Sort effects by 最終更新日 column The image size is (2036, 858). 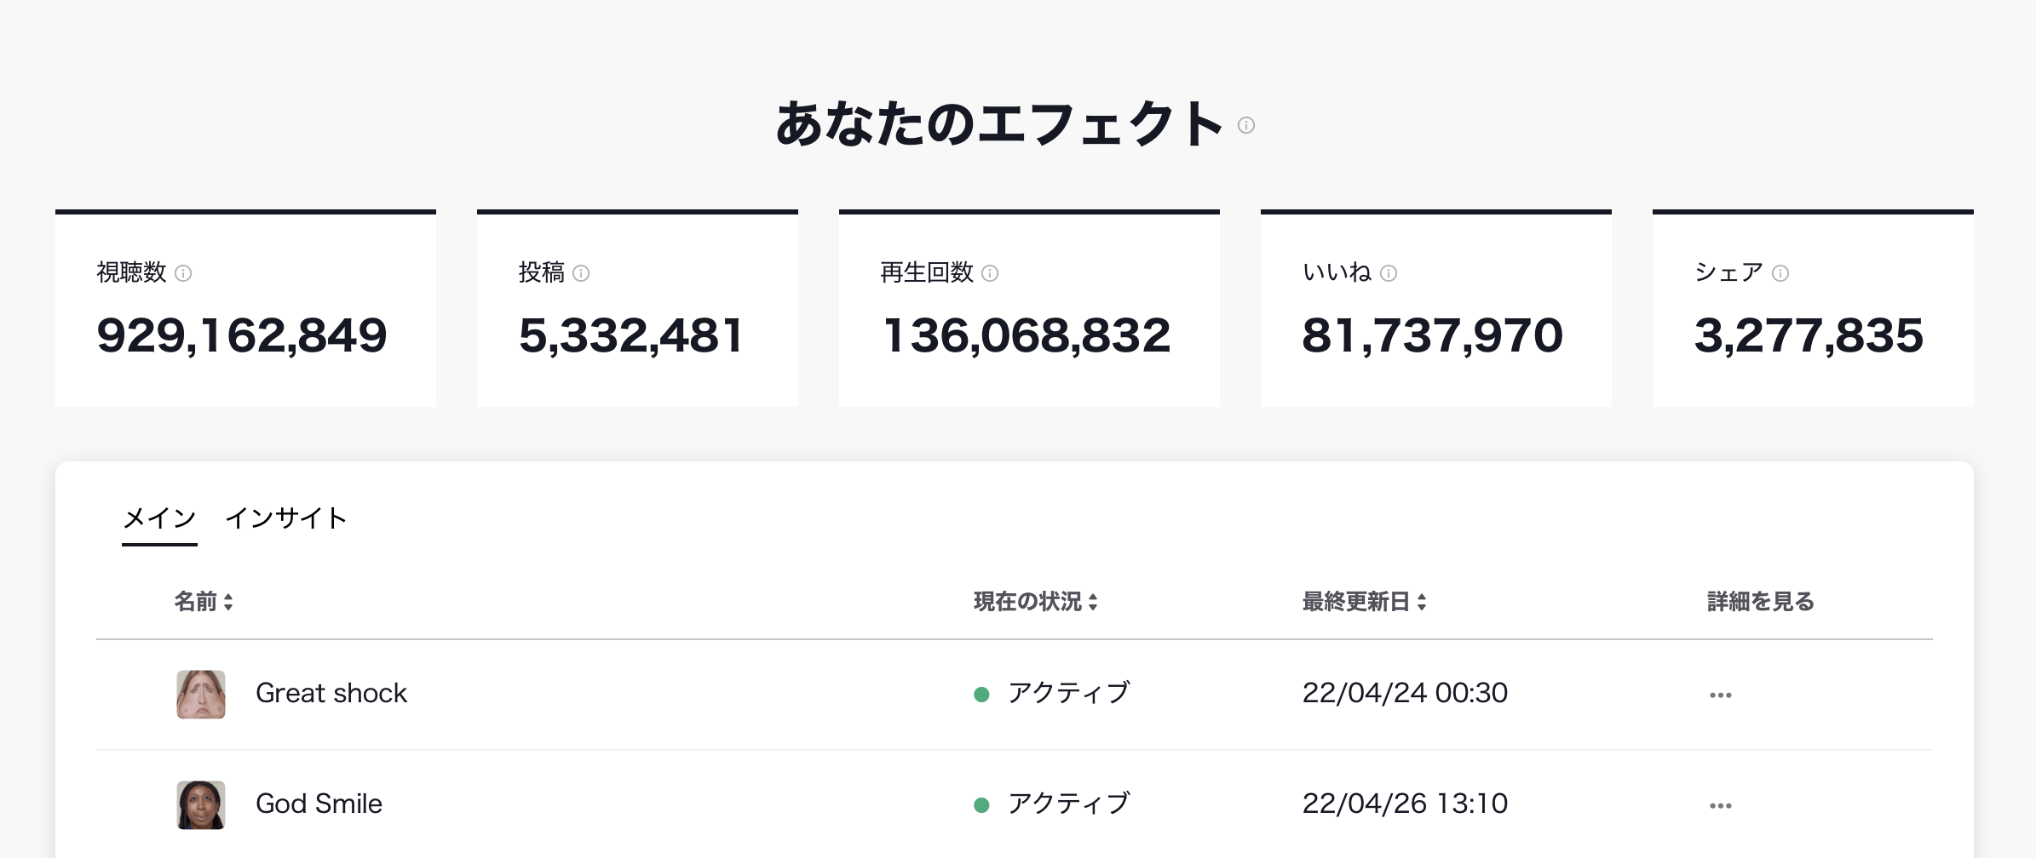[x=1364, y=602]
